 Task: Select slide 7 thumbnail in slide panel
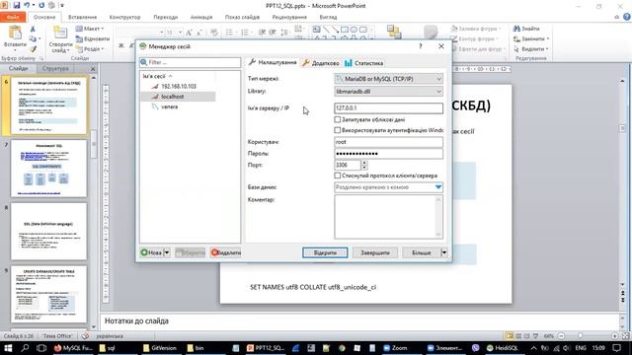(x=48, y=169)
